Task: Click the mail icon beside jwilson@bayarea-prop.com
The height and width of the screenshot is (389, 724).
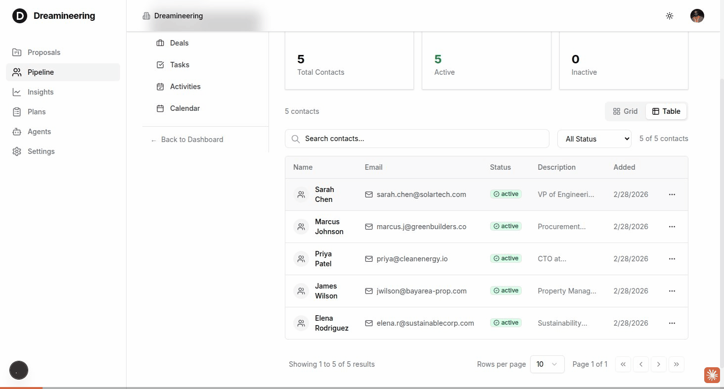Action: coord(368,291)
